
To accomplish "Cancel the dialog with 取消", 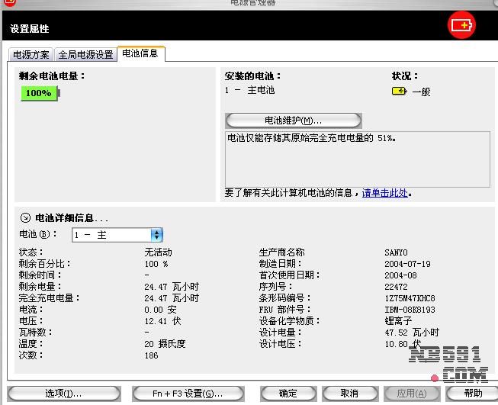I will point(349,393).
